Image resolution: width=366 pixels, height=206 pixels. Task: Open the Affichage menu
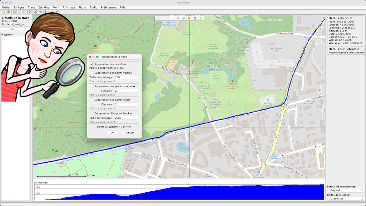(69, 8)
